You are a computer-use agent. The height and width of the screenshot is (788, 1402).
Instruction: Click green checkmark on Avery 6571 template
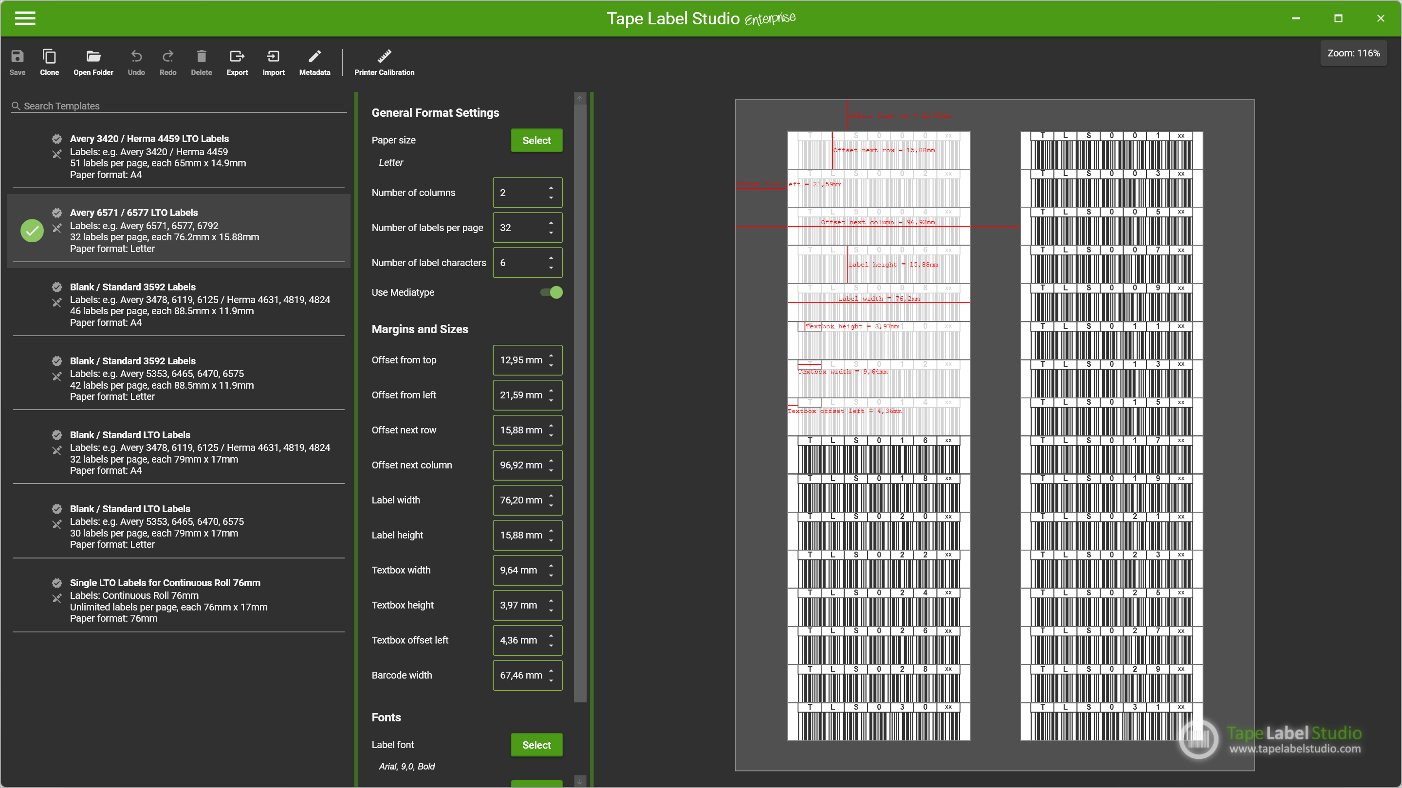(x=32, y=231)
